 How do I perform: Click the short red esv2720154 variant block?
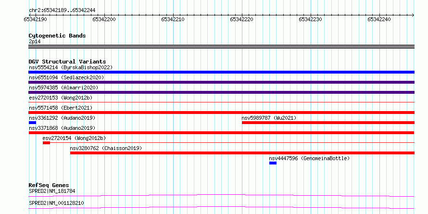tap(46, 143)
